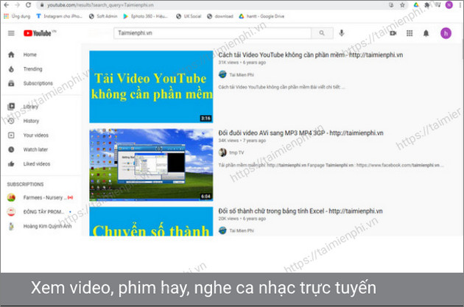Open the Chrome three-dot menu
Image resolution: width=464 pixels, height=307 pixels.
point(460,5)
